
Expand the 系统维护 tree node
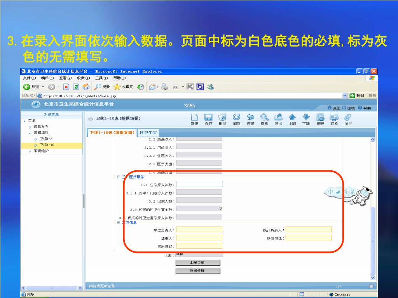pos(30,151)
